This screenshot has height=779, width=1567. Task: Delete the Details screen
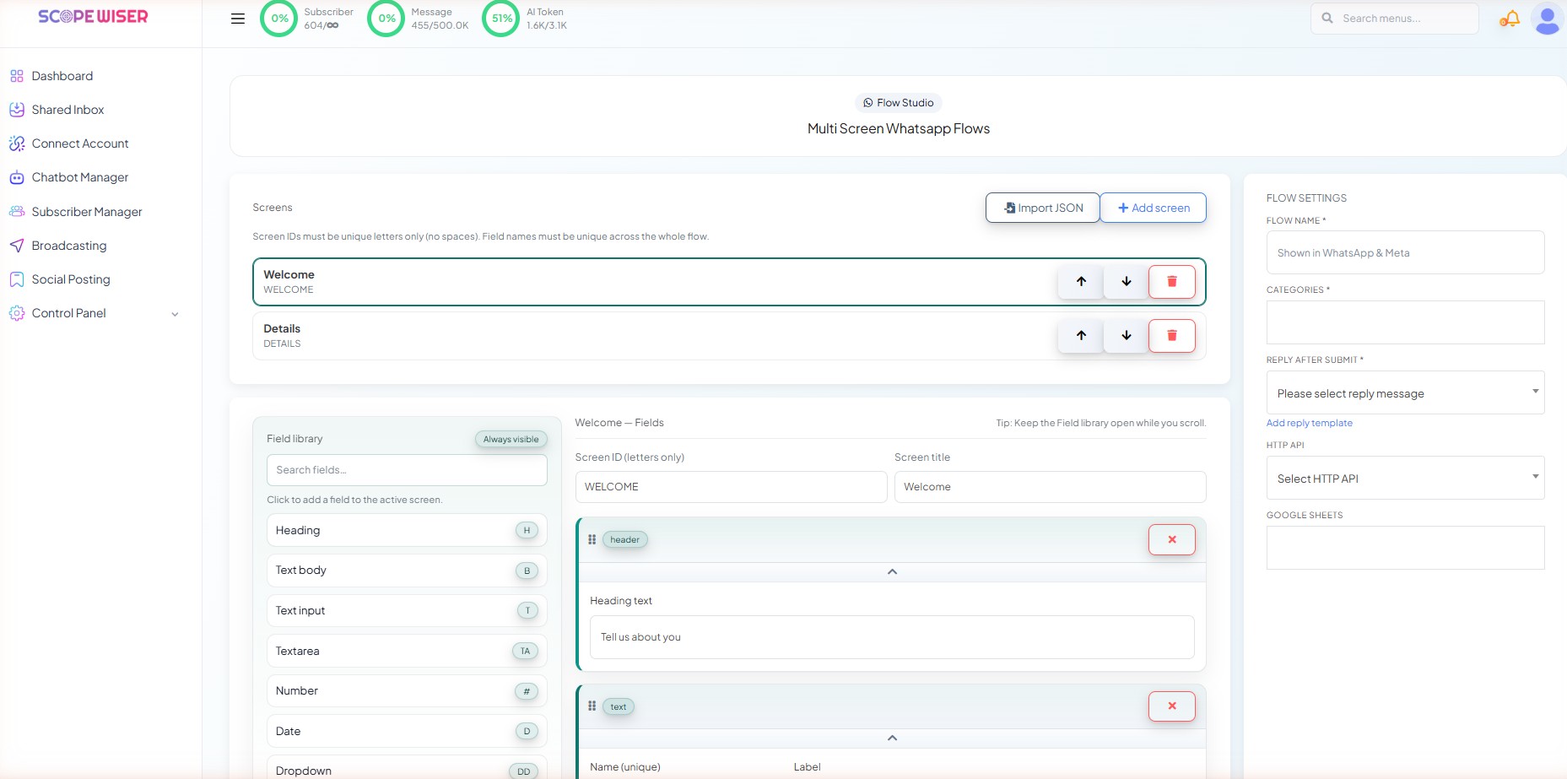[x=1172, y=336]
